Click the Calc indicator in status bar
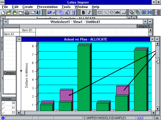Screen dimensions: 161x120 pos(156,118)
